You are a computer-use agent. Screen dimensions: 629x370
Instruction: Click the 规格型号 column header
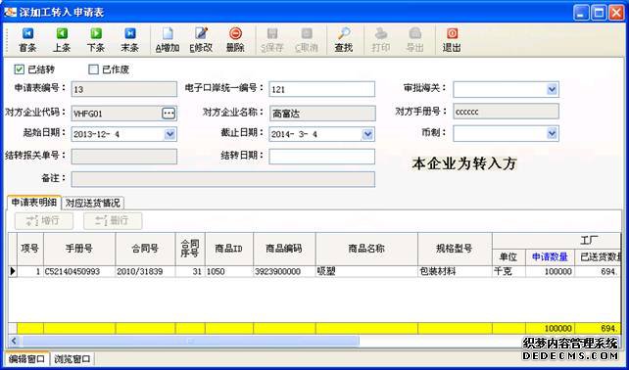455,249
